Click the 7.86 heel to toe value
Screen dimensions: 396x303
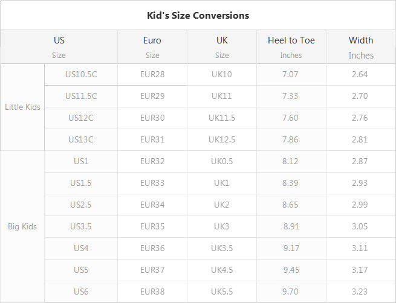click(290, 139)
